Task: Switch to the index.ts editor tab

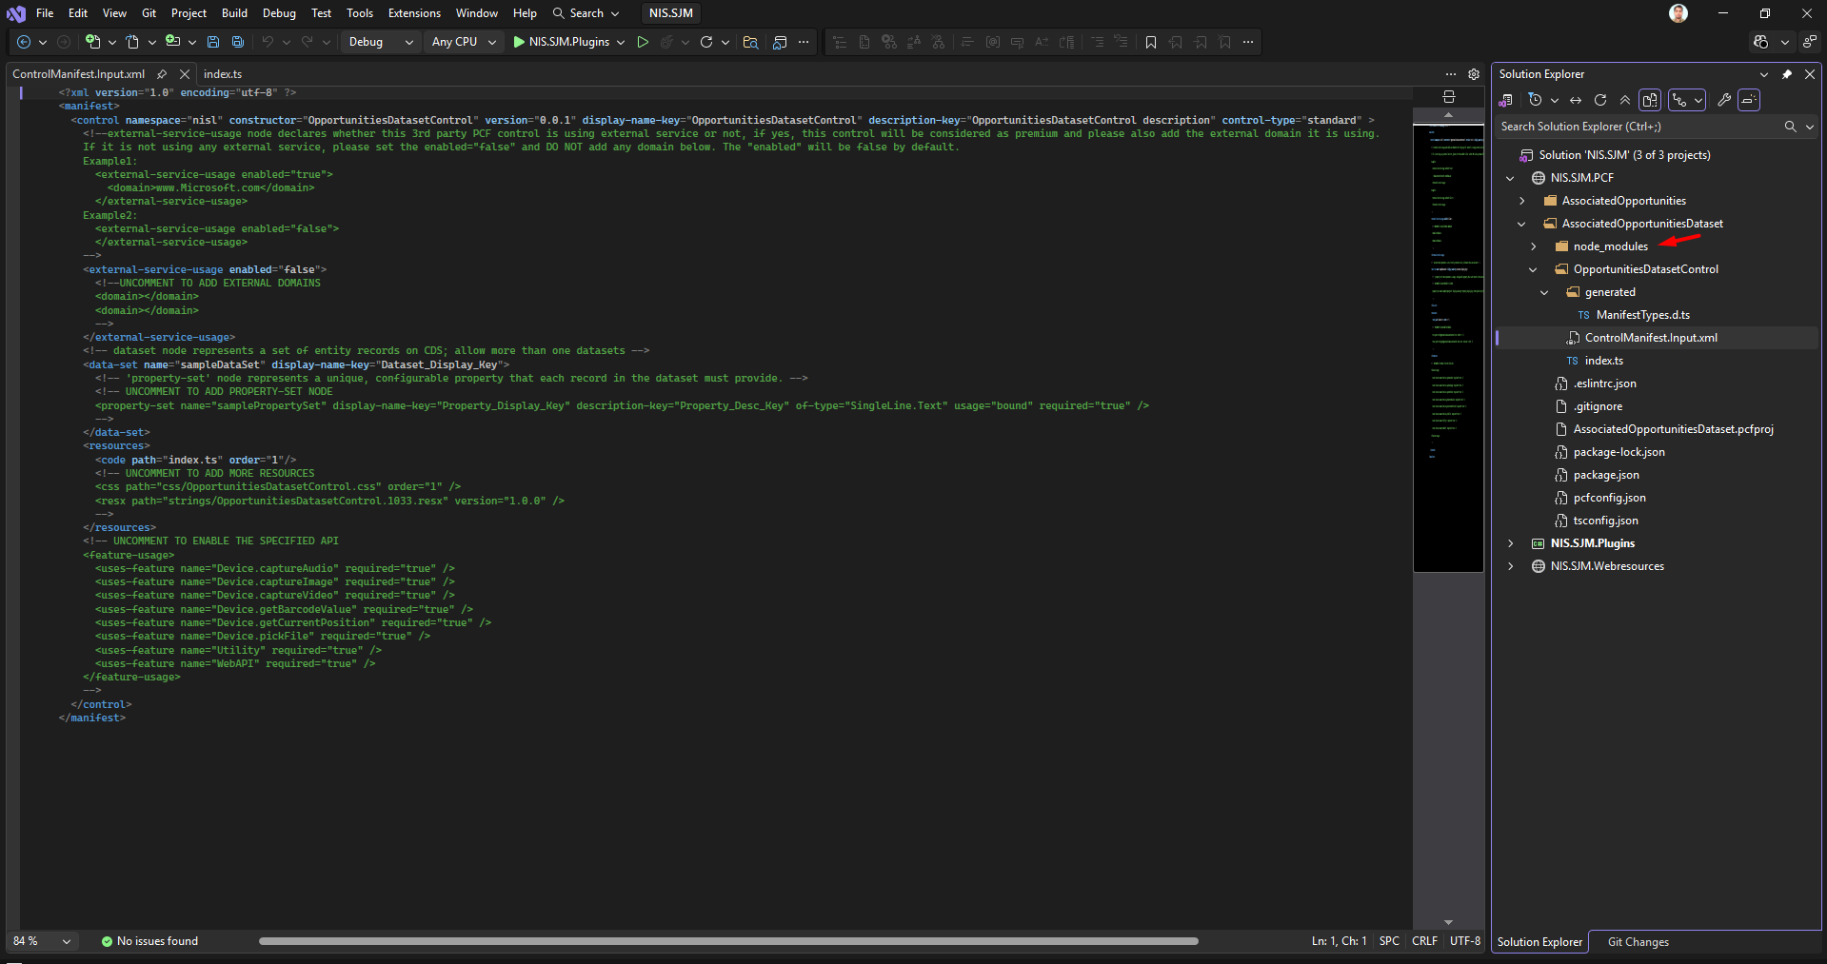Action: coord(223,74)
